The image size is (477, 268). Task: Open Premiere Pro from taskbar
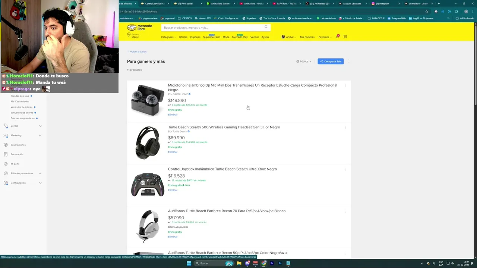[x=272, y=263]
